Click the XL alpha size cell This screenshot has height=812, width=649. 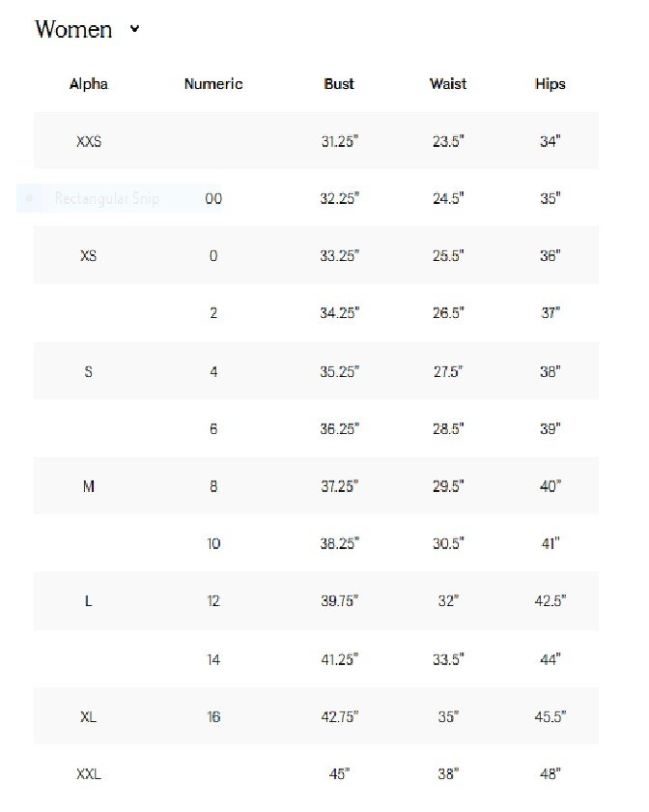click(89, 717)
